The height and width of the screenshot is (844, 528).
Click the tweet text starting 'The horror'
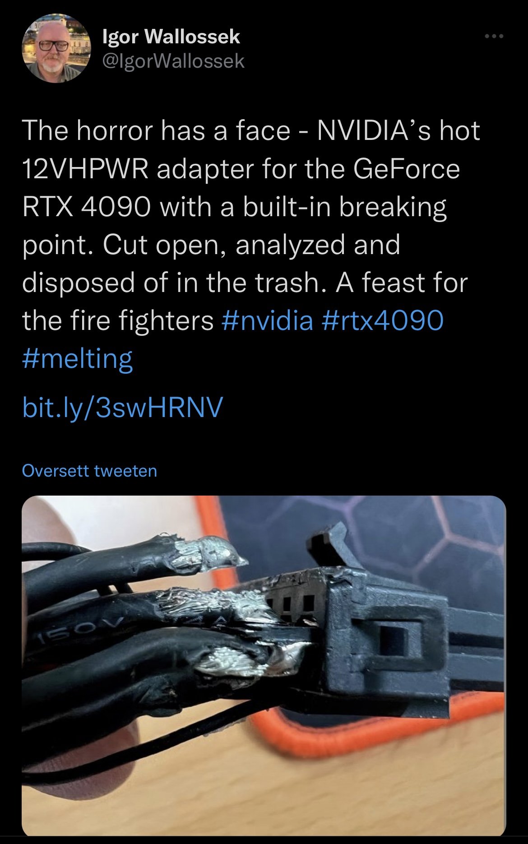[251, 245]
